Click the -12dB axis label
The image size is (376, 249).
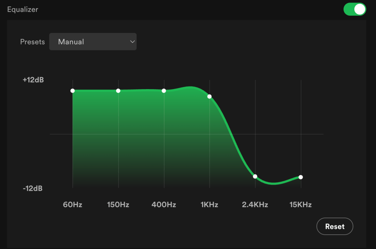pyautogui.click(x=33, y=188)
